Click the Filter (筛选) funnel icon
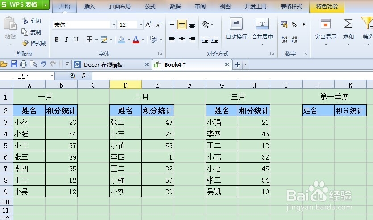Viewport: 373px width, 220px height. (367, 23)
